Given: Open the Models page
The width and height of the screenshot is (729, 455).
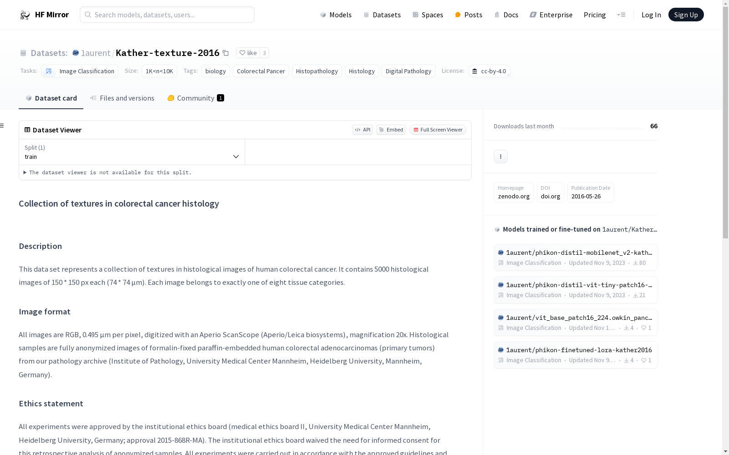Looking at the screenshot, I should click(x=336, y=15).
